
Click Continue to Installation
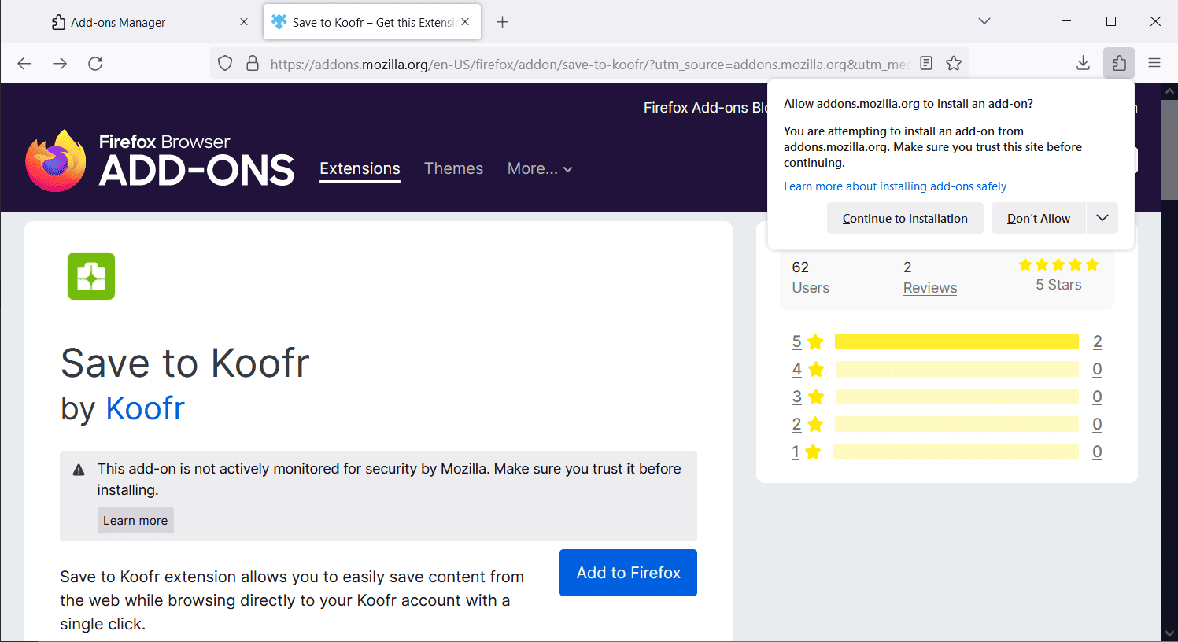(905, 218)
